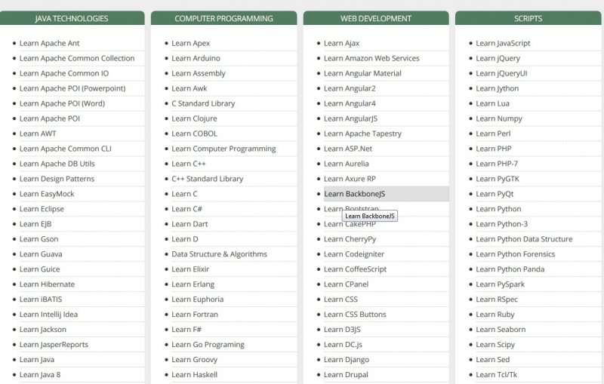604x384 pixels.
Task: Click the Learn Django link
Action: (x=346, y=360)
